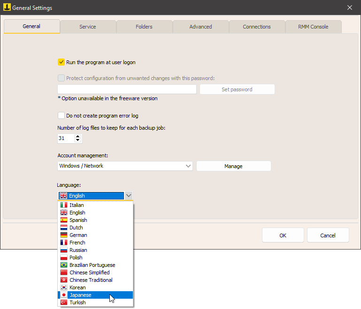The width and height of the screenshot is (361, 309).
Task: Close the General Settings window
Action: (x=349, y=7)
